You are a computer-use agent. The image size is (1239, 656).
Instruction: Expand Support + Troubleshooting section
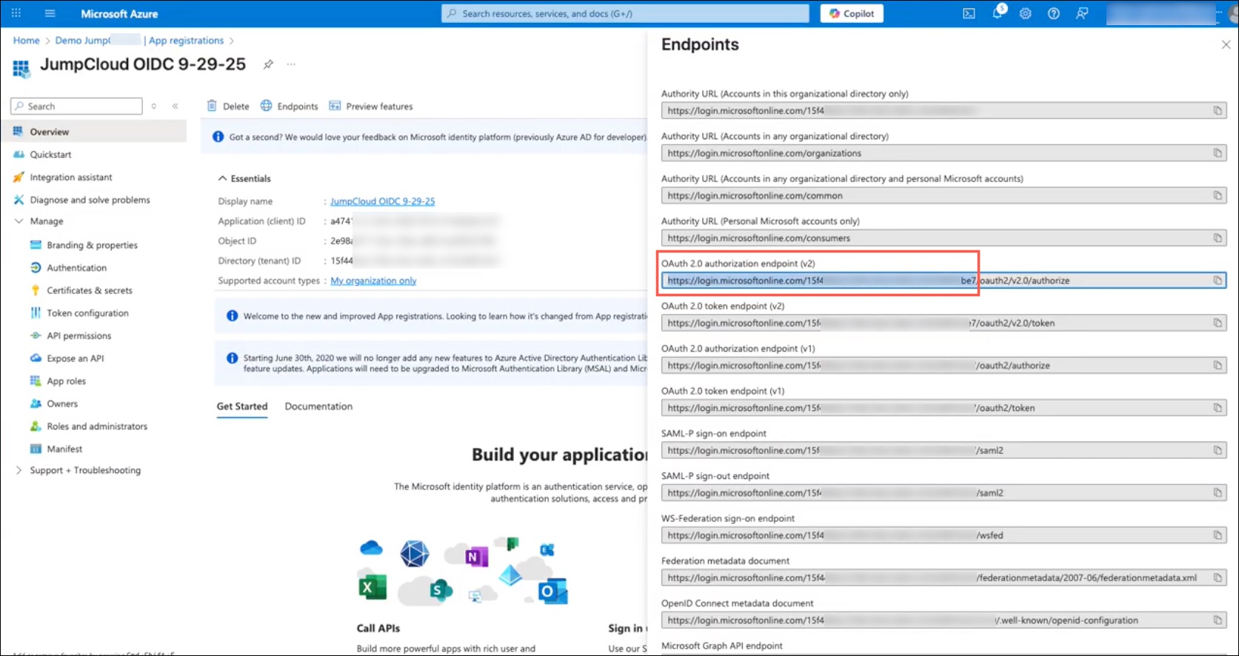(19, 470)
